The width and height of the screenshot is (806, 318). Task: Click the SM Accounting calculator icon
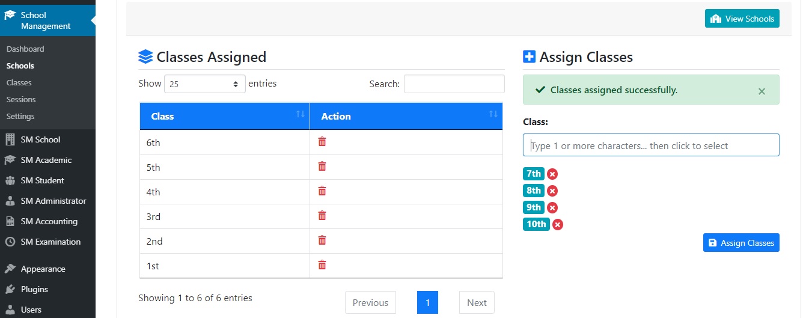point(10,221)
